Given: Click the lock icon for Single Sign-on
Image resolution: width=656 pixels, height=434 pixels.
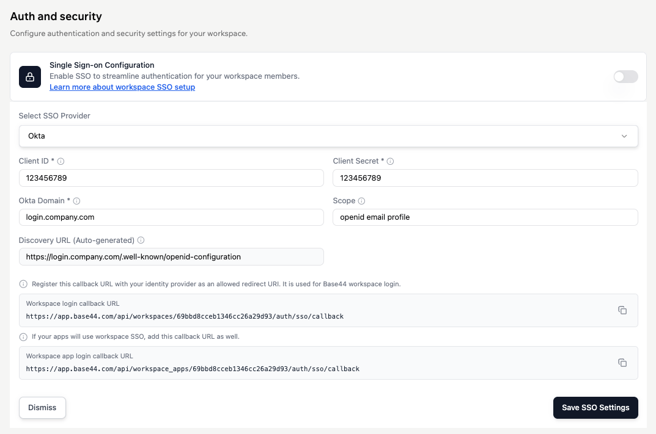Looking at the screenshot, I should pos(30,77).
